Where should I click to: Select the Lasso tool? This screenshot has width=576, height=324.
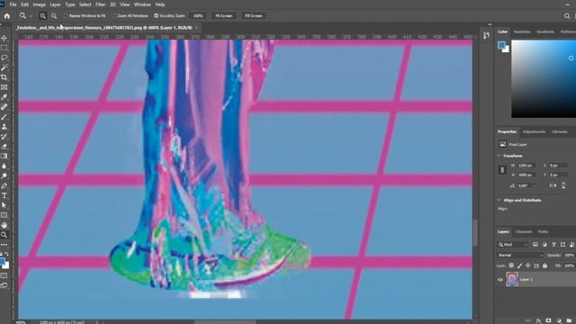tap(4, 58)
